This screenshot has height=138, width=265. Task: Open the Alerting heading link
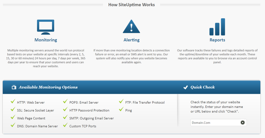pyautogui.click(x=131, y=40)
